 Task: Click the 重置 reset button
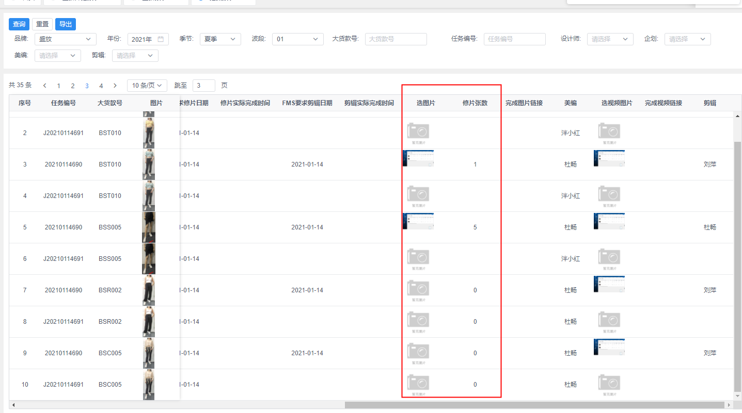point(42,24)
